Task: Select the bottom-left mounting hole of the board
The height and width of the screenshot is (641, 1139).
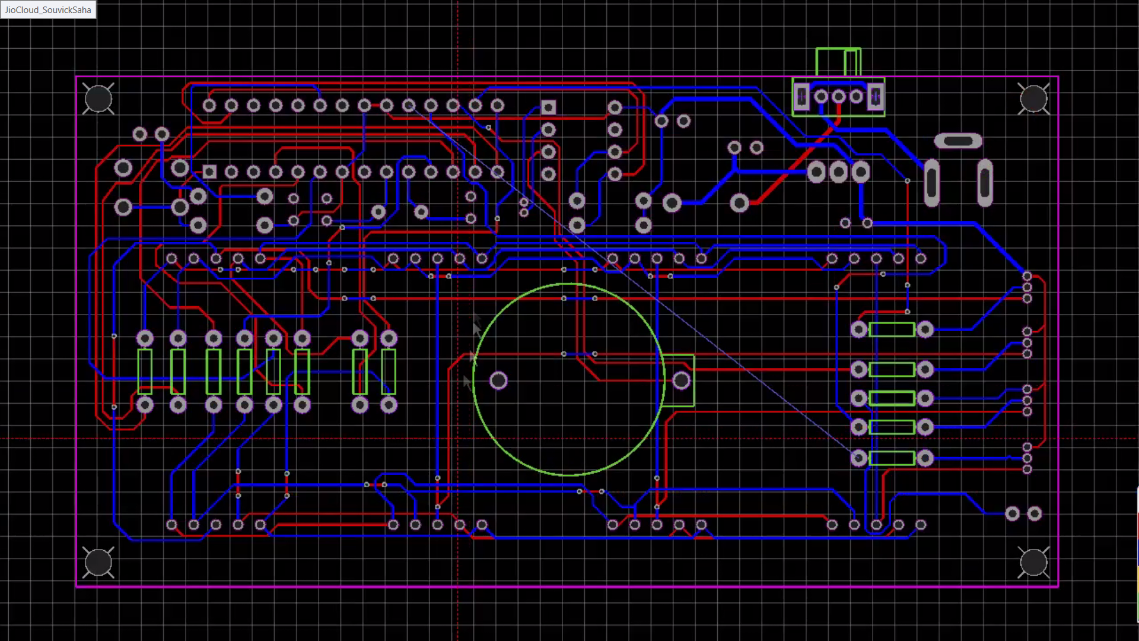Action: (98, 563)
